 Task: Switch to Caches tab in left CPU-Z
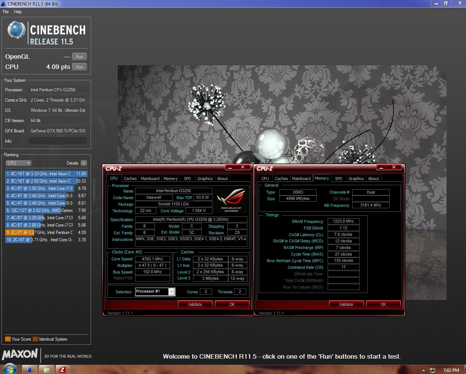[130, 179]
